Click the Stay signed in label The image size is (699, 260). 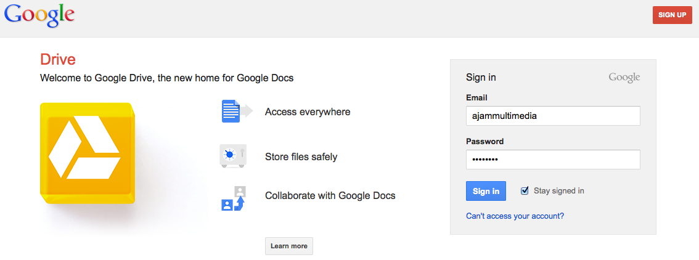tap(559, 191)
